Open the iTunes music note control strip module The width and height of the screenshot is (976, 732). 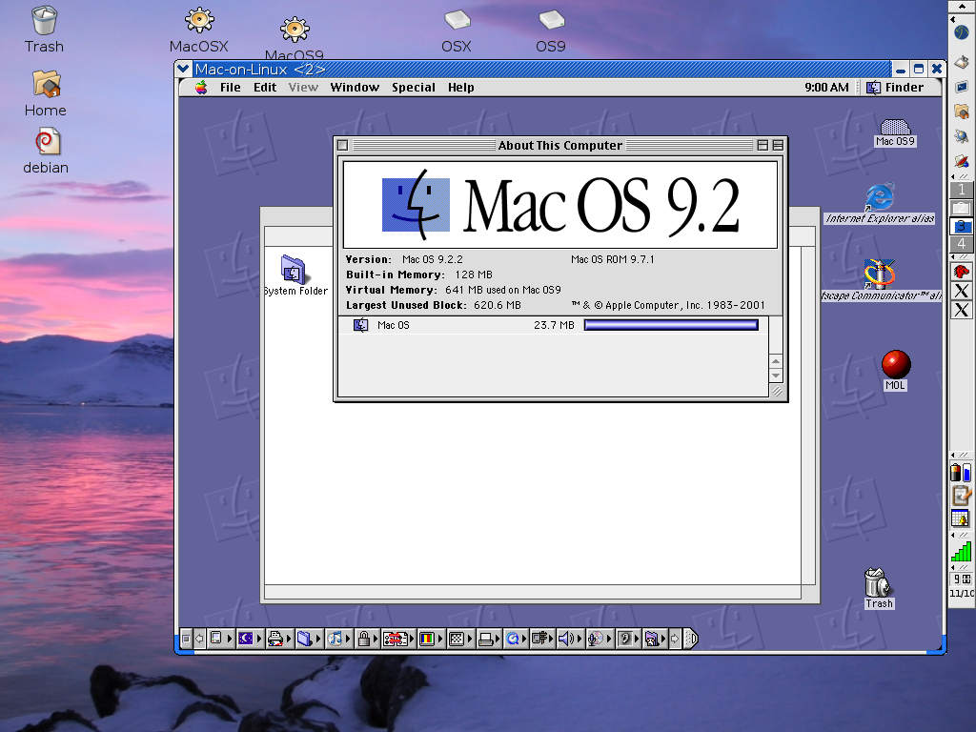tap(335, 639)
